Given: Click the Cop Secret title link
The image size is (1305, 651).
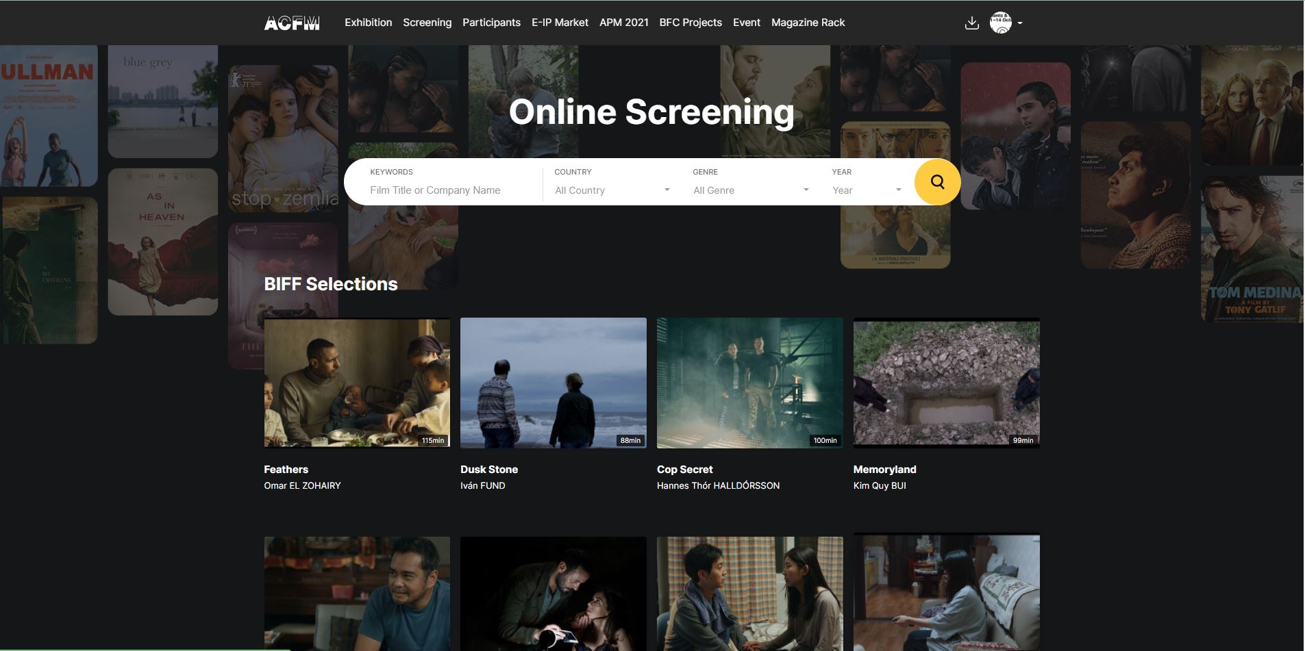Looking at the screenshot, I should (685, 470).
